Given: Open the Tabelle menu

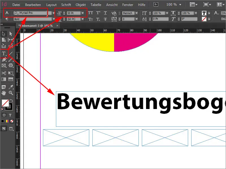Looking at the screenshot, I should (96, 5).
